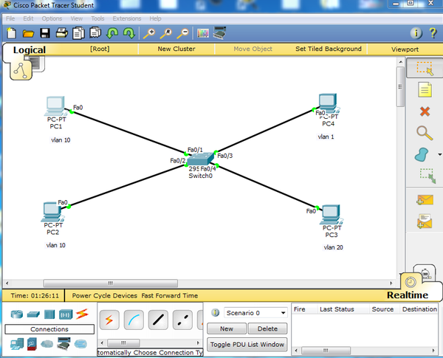Choose the Select tool
The image size is (443, 358).
425,69
